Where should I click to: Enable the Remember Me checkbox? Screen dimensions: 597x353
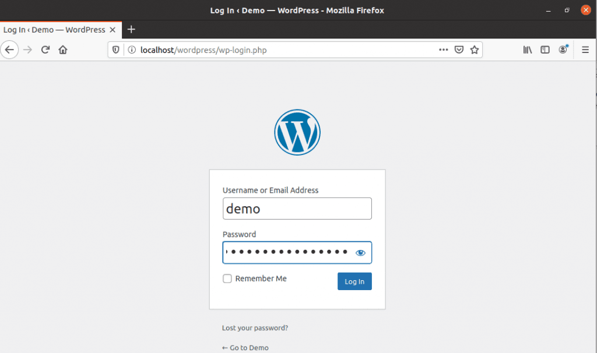tap(227, 279)
